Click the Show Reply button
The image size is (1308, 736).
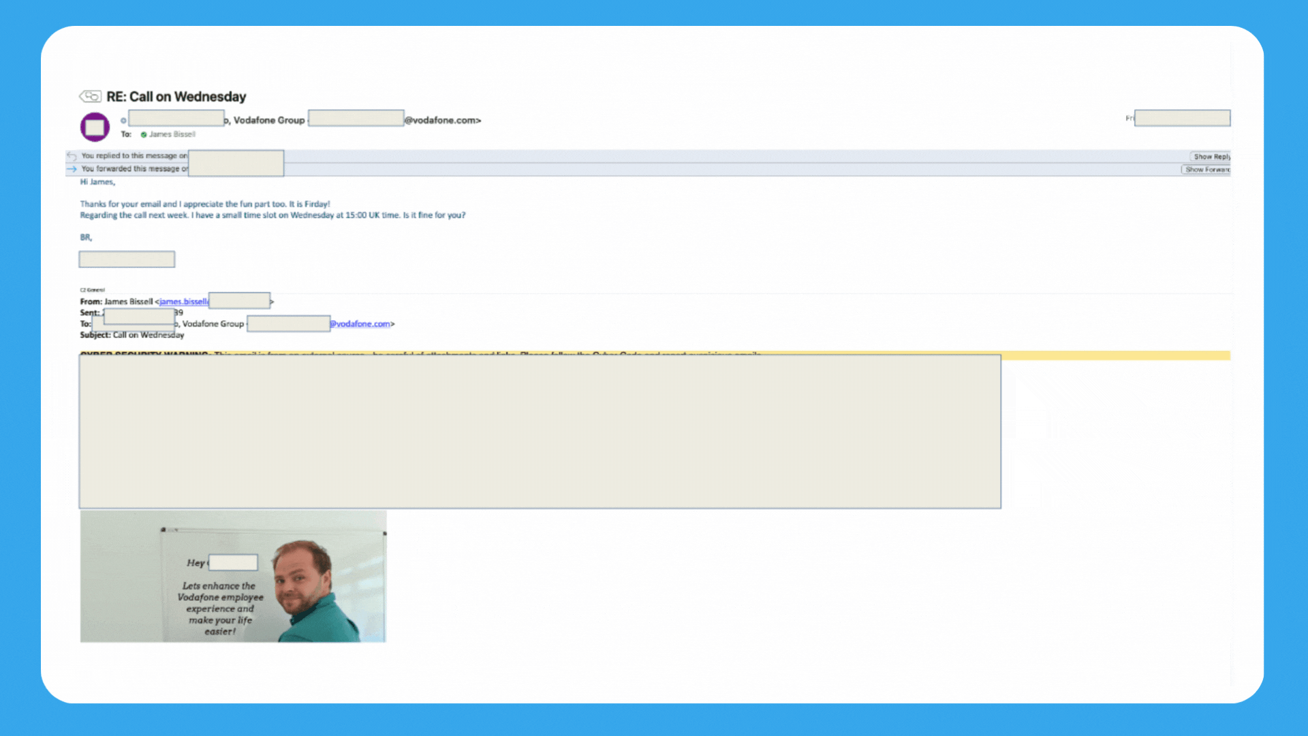tap(1211, 157)
